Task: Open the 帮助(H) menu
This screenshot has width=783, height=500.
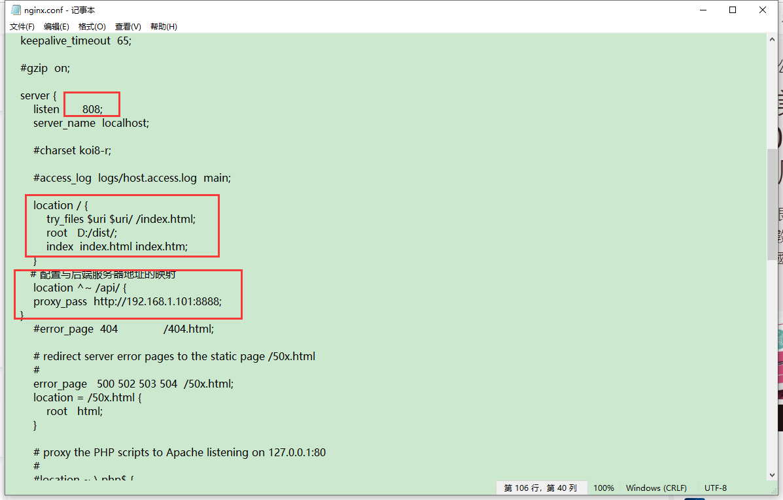Action: [163, 26]
